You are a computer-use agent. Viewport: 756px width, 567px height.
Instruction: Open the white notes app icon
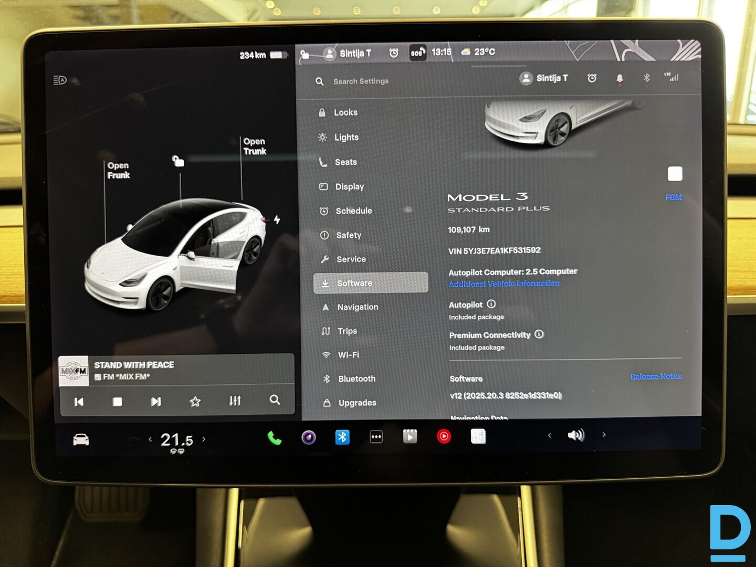tap(478, 436)
